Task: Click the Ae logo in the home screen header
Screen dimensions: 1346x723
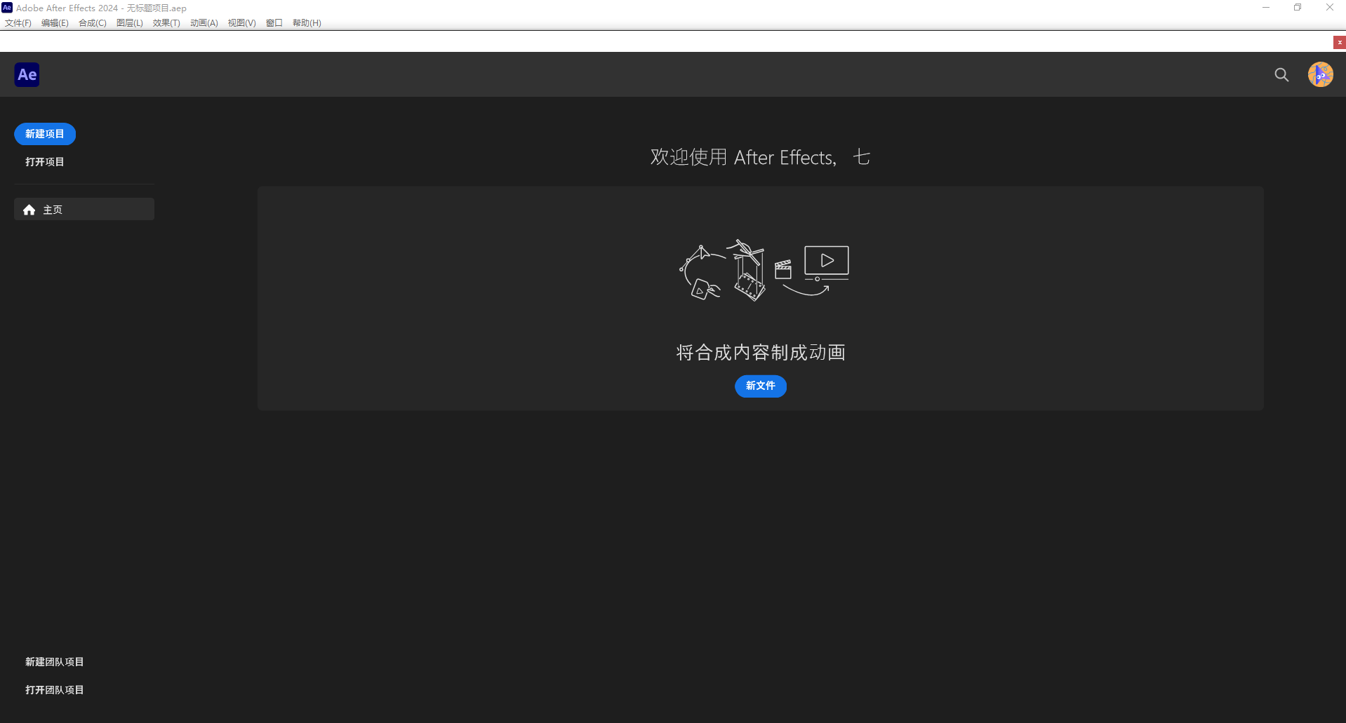Action: 26,74
